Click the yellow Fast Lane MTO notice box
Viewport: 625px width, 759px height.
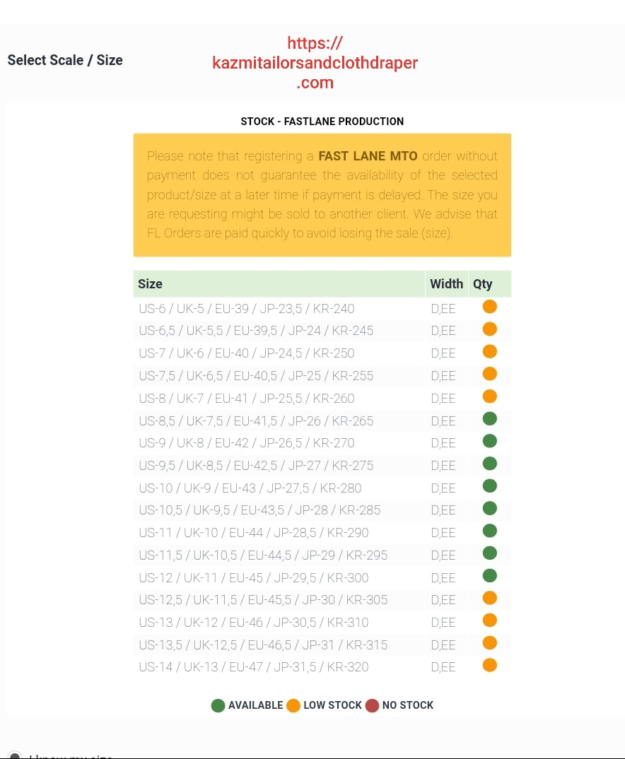[322, 195]
